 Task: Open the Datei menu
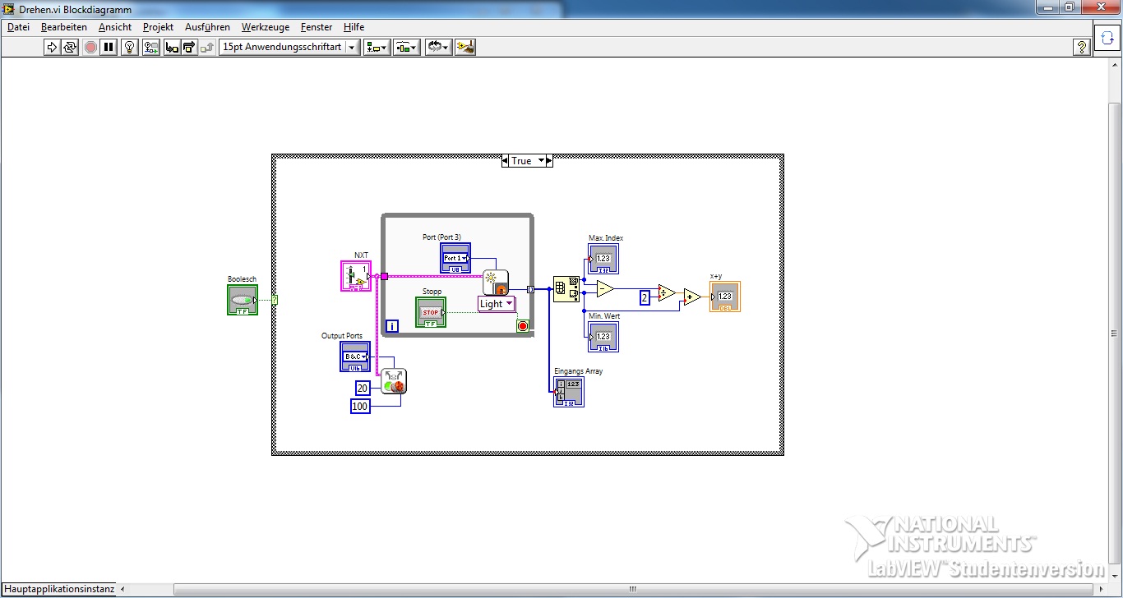pyautogui.click(x=18, y=27)
